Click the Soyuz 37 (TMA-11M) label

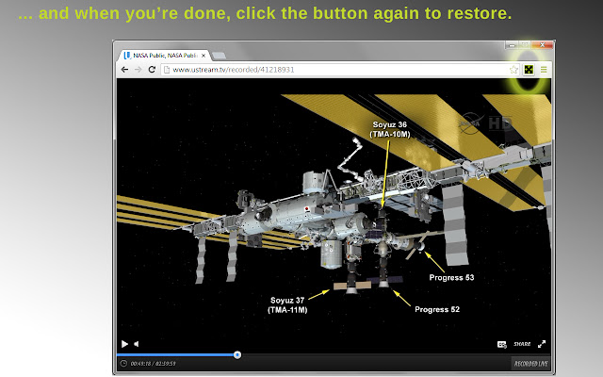(287, 305)
